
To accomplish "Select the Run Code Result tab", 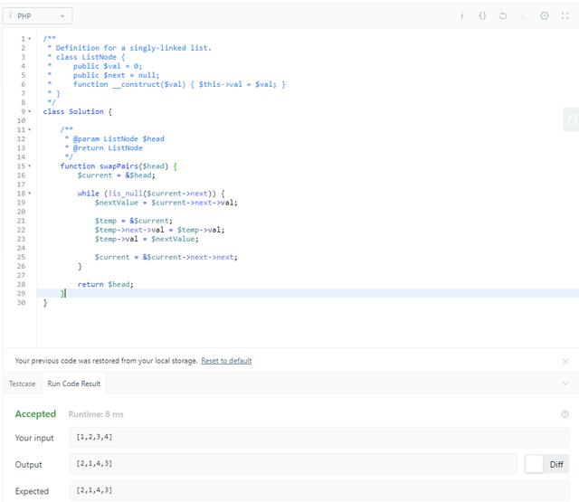I will (x=74, y=384).
